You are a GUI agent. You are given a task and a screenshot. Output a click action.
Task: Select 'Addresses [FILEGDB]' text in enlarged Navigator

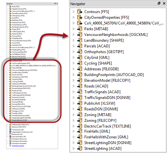click(101, 69)
